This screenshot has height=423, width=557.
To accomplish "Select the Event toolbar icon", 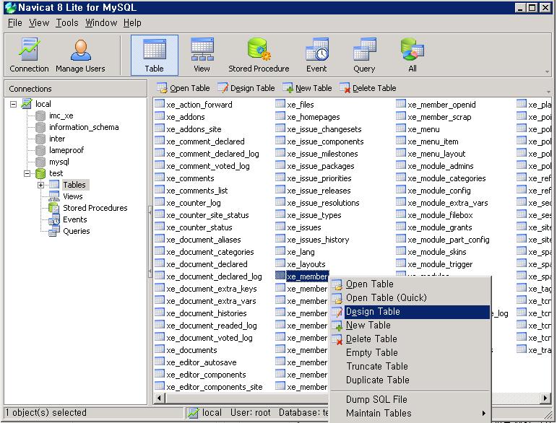I will click(x=316, y=56).
